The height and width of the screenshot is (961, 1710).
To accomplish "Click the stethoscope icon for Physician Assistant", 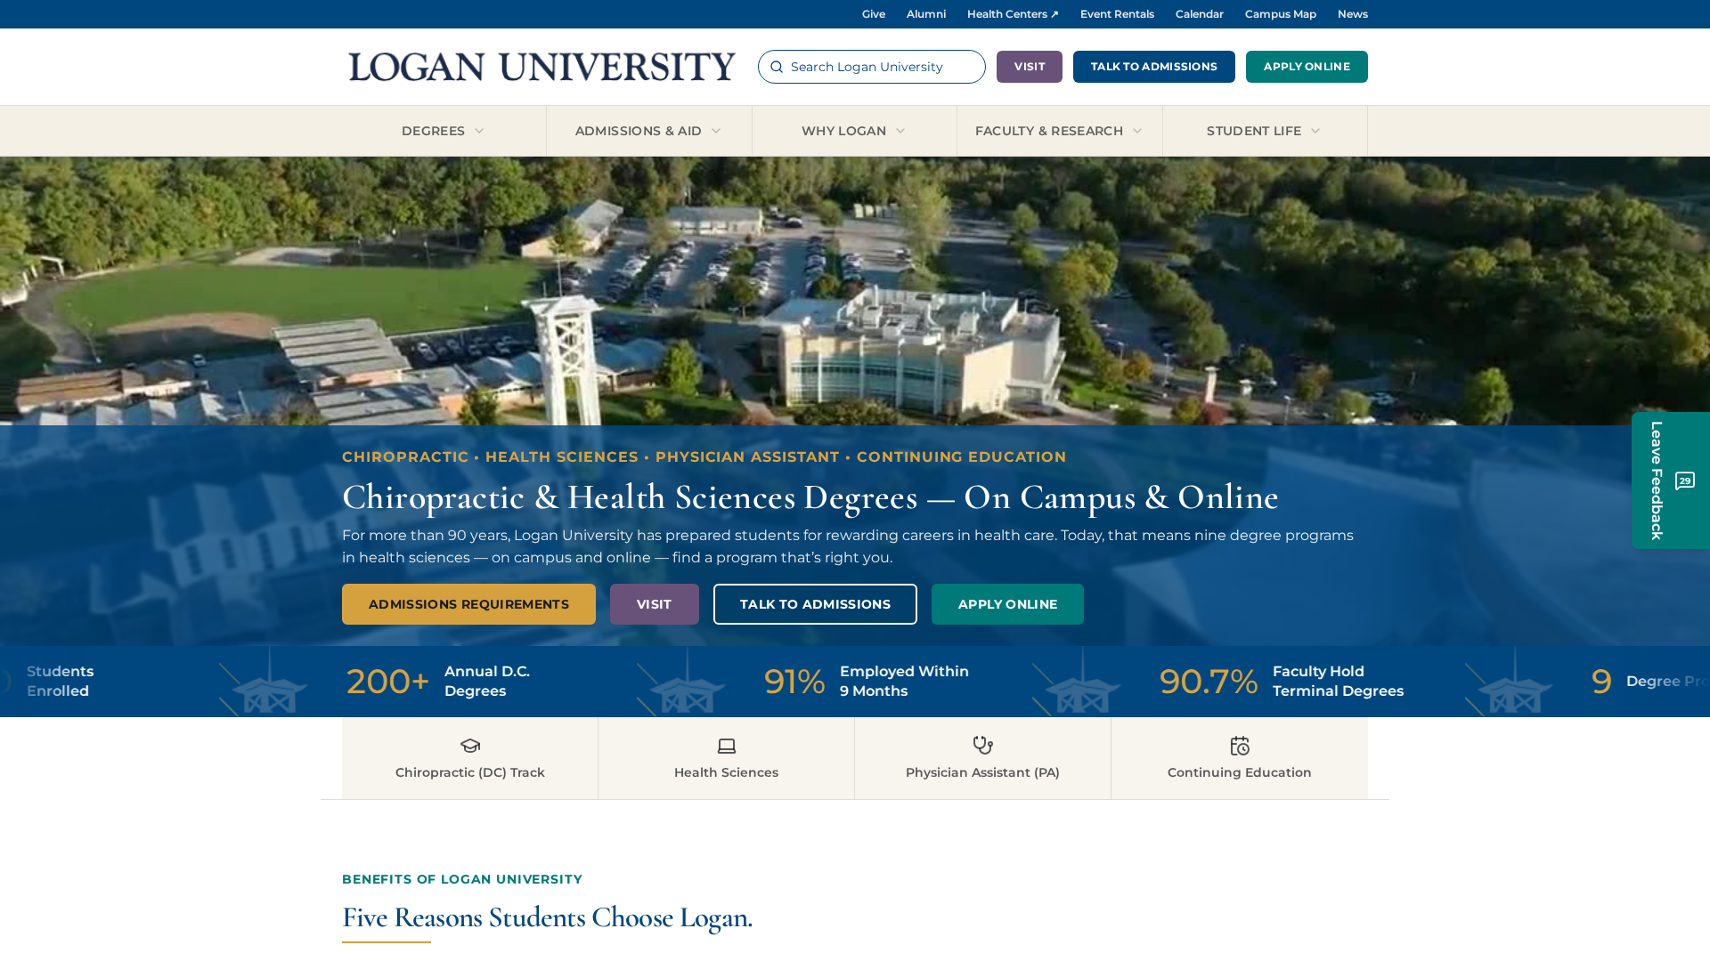I will pos(982,746).
